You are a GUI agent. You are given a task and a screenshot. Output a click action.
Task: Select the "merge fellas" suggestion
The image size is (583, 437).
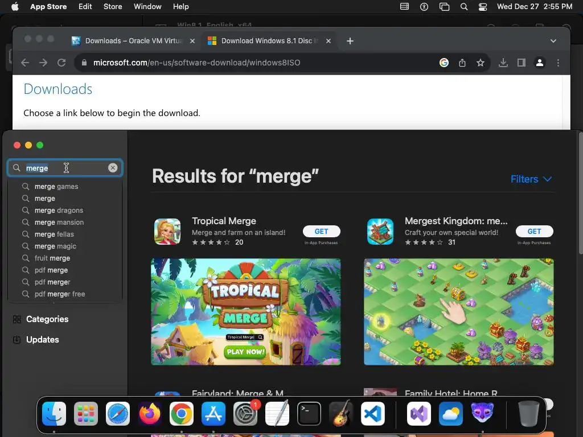[x=54, y=234]
